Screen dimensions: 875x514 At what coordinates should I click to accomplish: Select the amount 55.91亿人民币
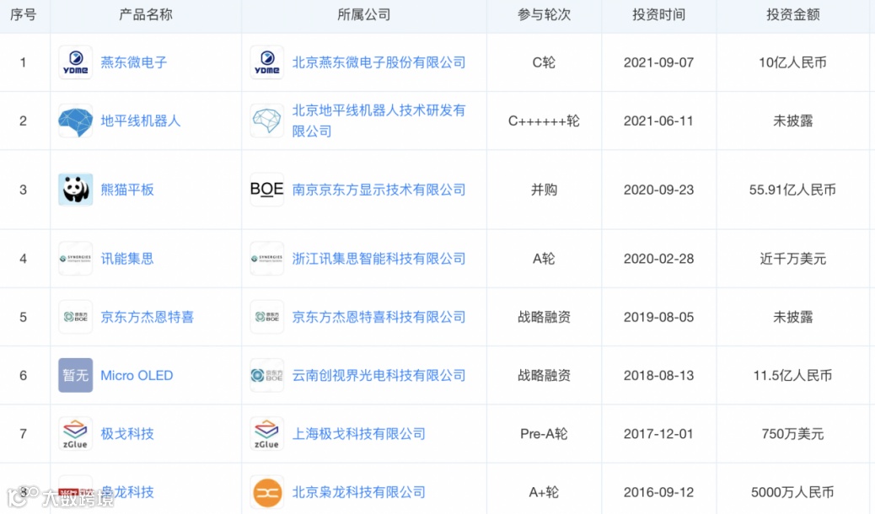[793, 190]
